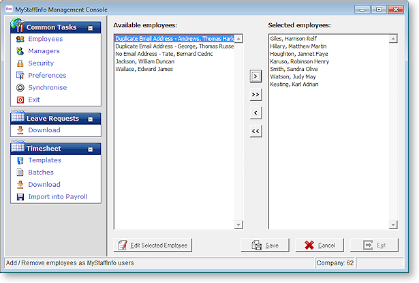Click the Managers people icon
419x283 pixels.
(20, 51)
